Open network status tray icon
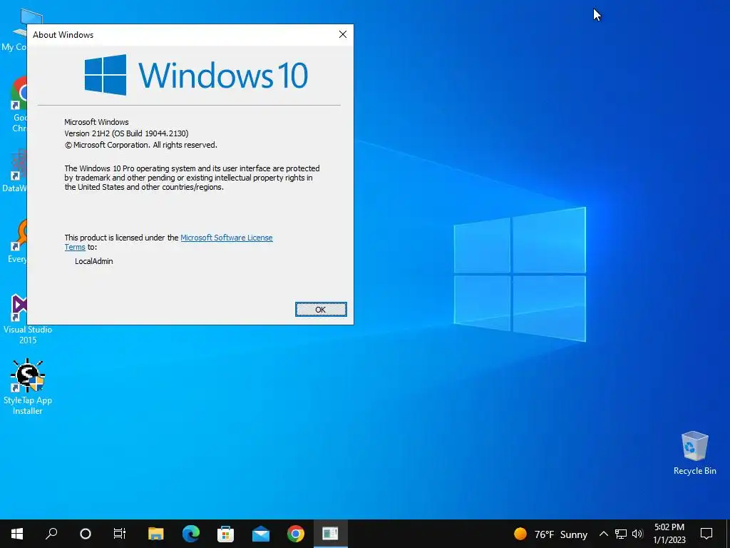The image size is (730, 548). click(621, 534)
